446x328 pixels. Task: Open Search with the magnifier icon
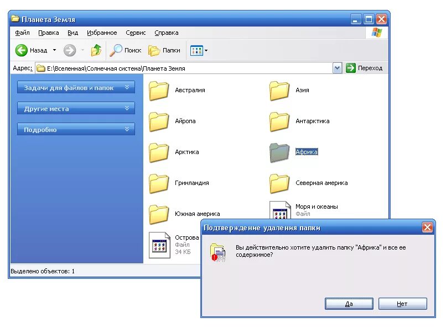click(x=116, y=50)
